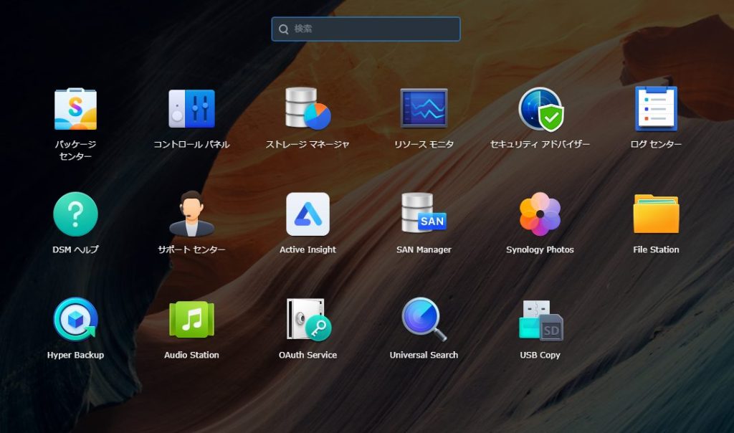Open File Station folder icon
The image size is (734, 433).
tap(656, 214)
